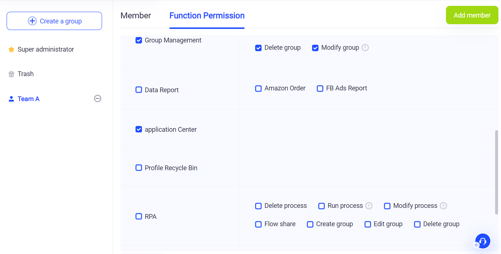Click the Add member button

click(472, 15)
